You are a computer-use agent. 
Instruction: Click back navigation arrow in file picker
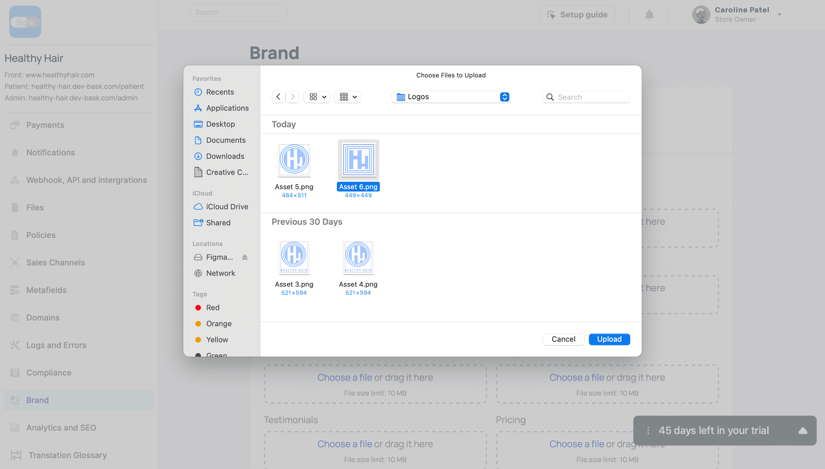(278, 96)
